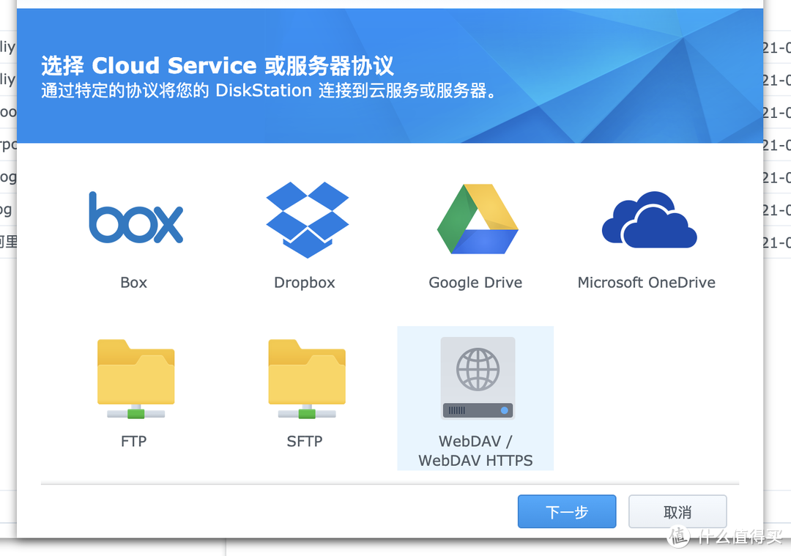
Task: Select the Microsoft OneDrive cloud icon
Action: pos(649,220)
